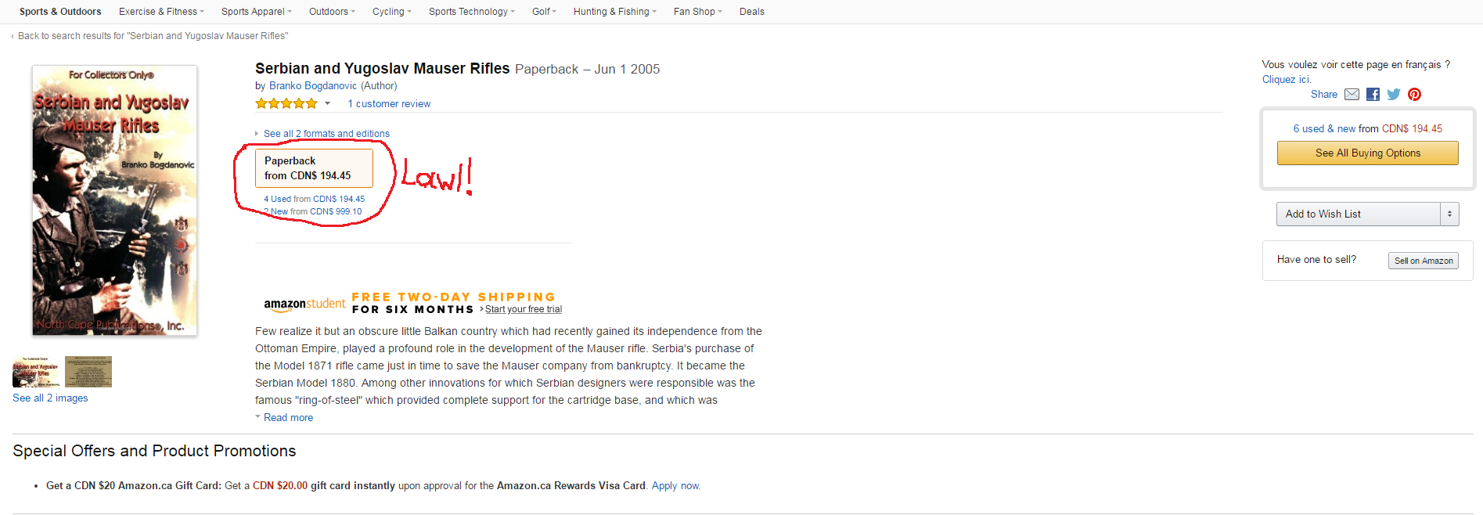
Task: Open the 1 customer review link
Action: pos(389,104)
